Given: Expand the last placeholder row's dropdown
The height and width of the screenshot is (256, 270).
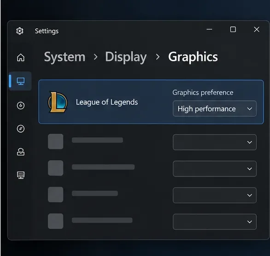Looking at the screenshot, I should click(215, 222).
